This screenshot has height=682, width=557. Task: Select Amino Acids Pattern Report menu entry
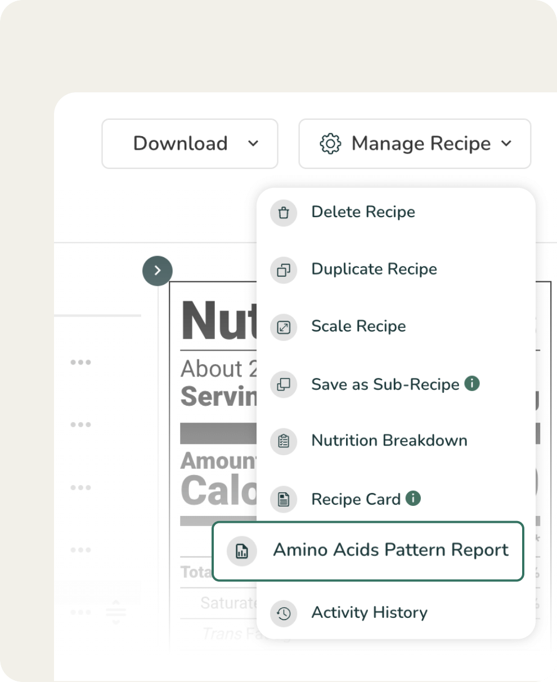click(390, 550)
